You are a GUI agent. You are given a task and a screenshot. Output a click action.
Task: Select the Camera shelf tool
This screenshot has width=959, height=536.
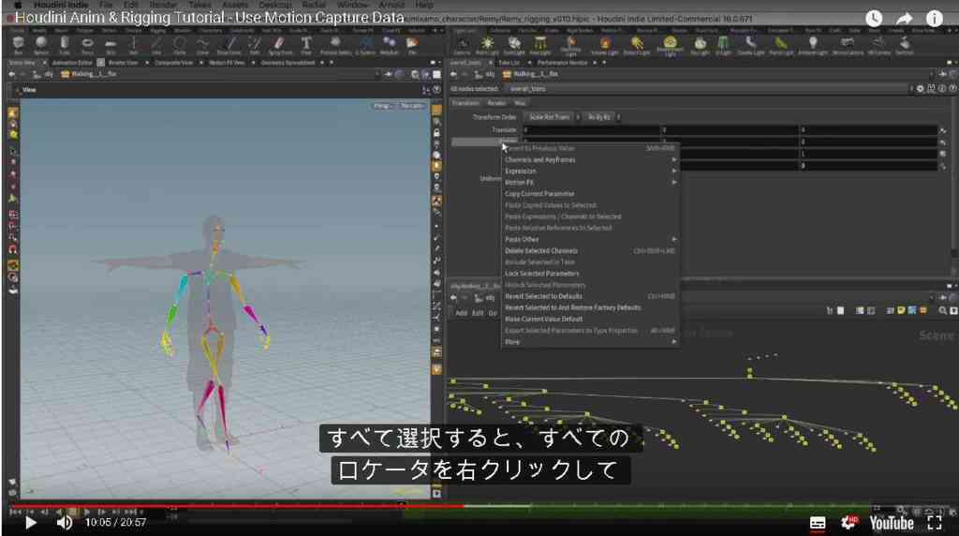tap(463, 44)
